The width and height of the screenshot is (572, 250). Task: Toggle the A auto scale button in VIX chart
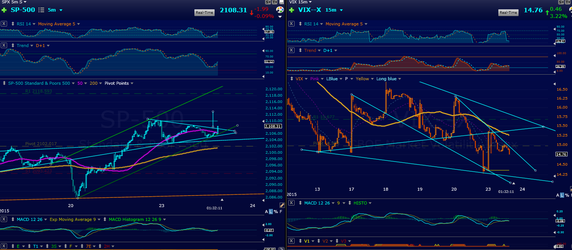coord(558,195)
